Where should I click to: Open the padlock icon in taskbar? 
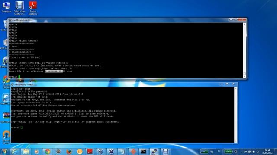coord(111,152)
